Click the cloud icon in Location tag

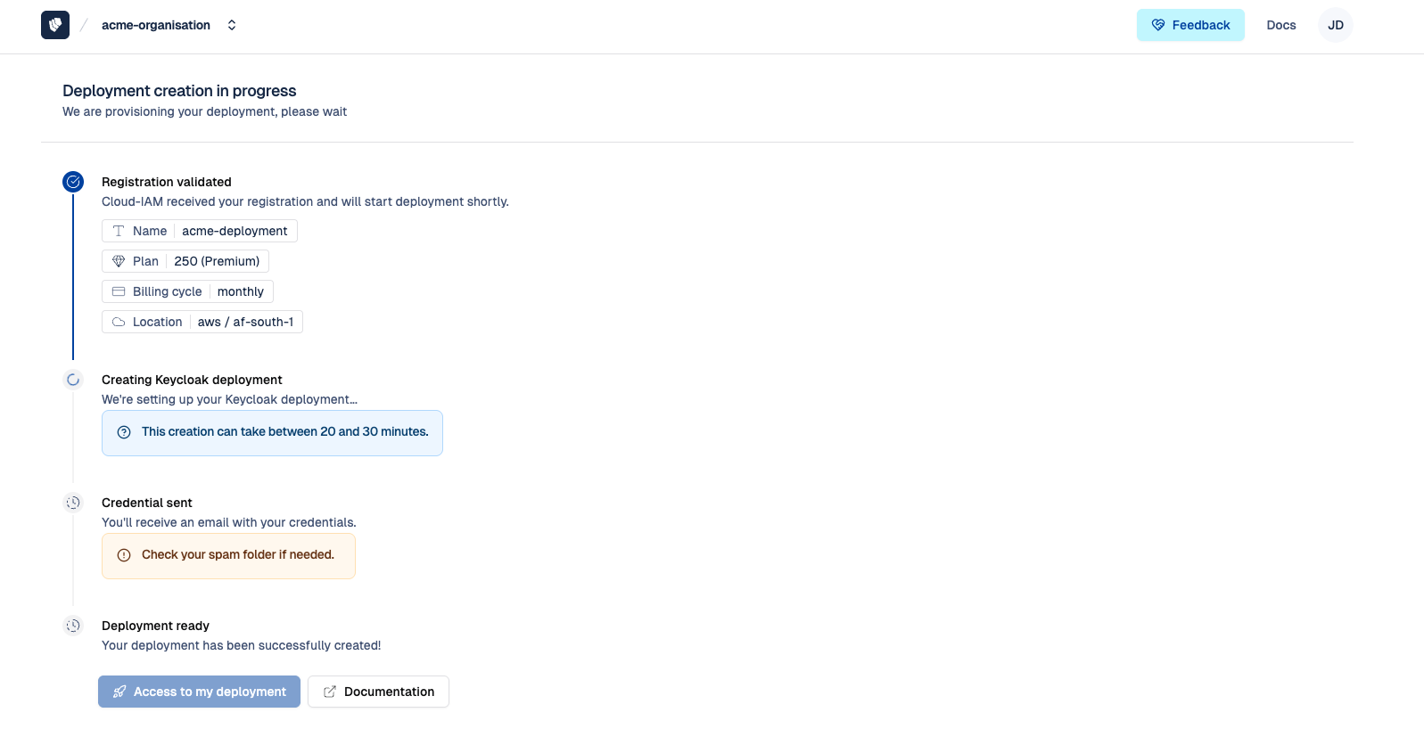point(119,322)
